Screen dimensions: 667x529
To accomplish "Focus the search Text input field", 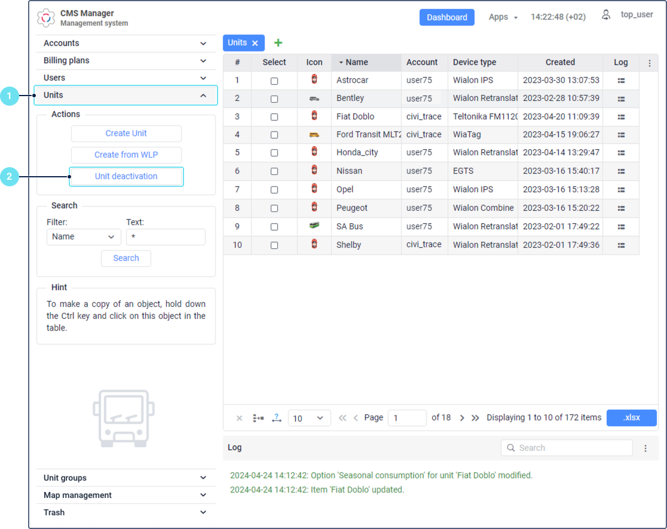I will coord(166,237).
